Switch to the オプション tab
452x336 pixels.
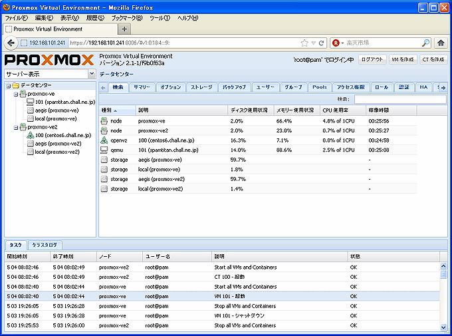(x=171, y=87)
